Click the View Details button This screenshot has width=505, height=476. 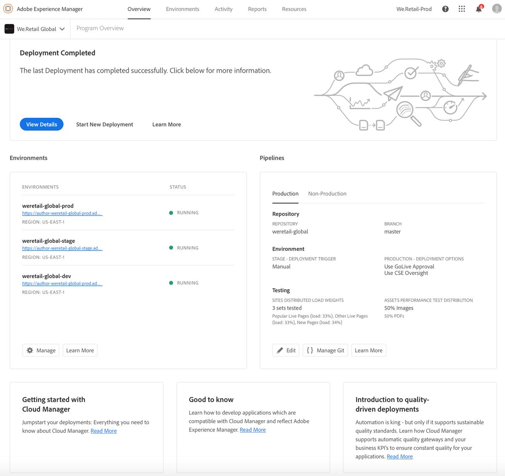(x=42, y=124)
